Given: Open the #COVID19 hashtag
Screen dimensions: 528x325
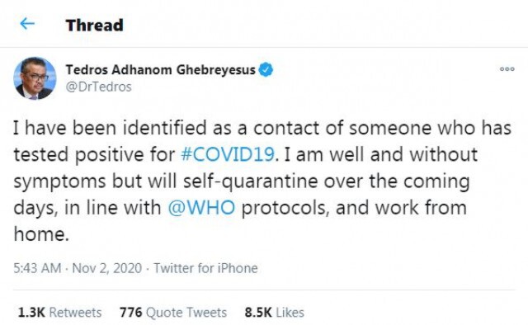Looking at the screenshot, I should pos(228,154).
